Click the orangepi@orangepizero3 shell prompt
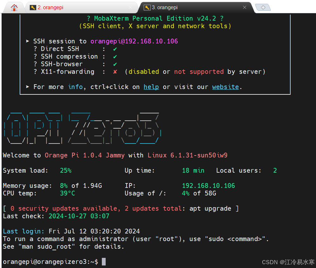This screenshot has height=268, width=316. point(50,262)
